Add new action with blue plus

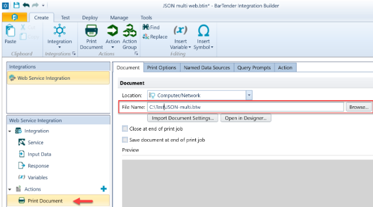pyautogui.click(x=104, y=189)
